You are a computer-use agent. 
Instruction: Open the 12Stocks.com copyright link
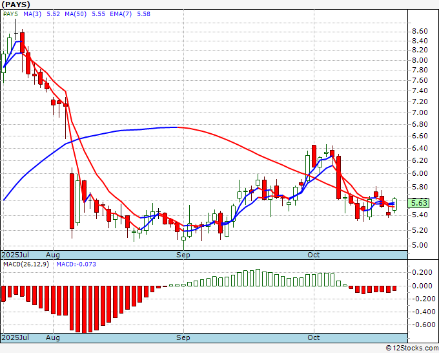pos(412,348)
